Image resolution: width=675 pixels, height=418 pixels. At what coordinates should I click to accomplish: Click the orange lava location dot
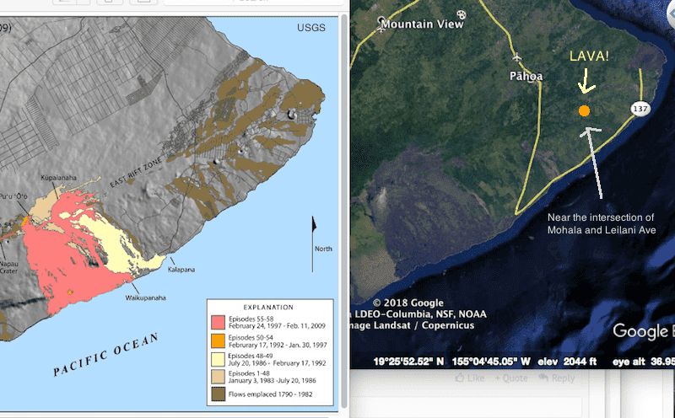[x=584, y=111]
